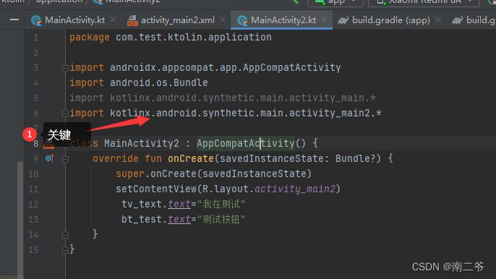Image resolution: width=496 pixels, height=279 pixels.
Task: Close the build.gradle (:app) tab
Action: 438,20
